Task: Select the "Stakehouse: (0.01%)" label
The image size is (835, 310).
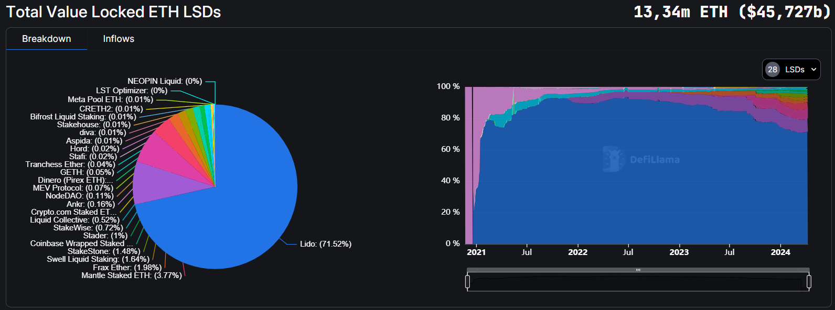Action: 94,125
